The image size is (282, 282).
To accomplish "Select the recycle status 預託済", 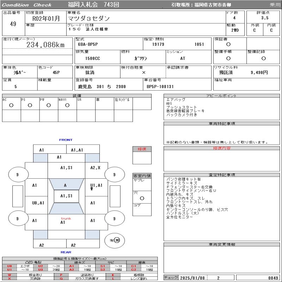I will [x=226, y=73].
